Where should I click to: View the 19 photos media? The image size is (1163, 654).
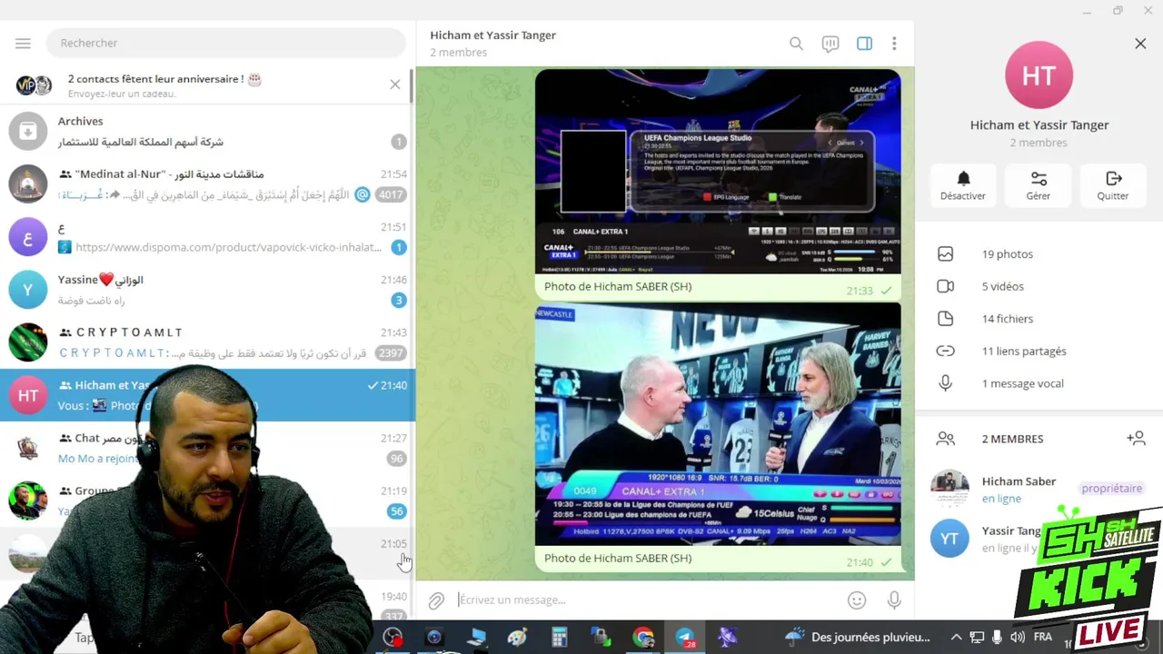coord(1039,254)
